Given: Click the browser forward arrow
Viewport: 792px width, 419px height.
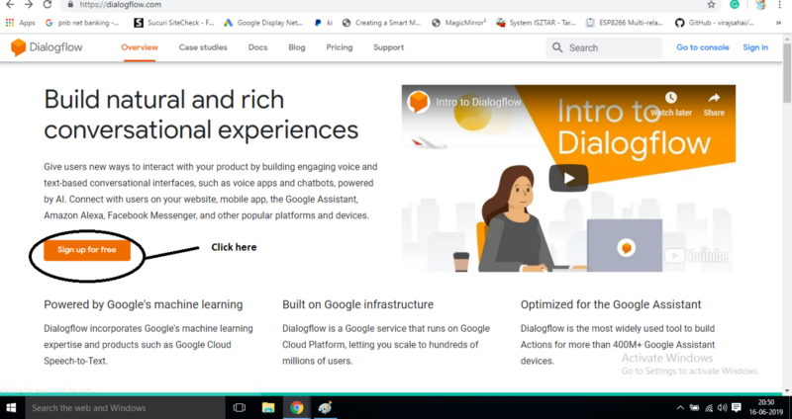Looking at the screenshot, I should (x=29, y=5).
